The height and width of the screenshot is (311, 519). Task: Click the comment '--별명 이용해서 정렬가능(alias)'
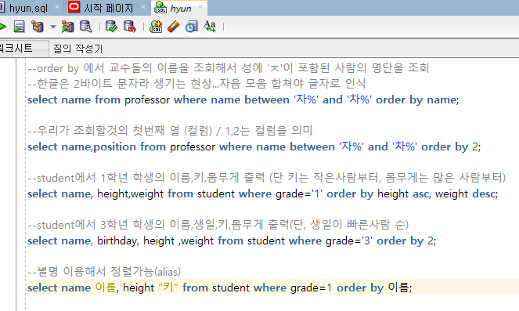[104, 272]
